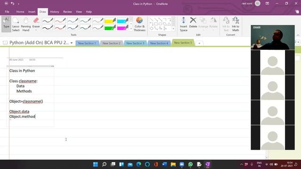Click the note container handle arrows

click(53, 66)
